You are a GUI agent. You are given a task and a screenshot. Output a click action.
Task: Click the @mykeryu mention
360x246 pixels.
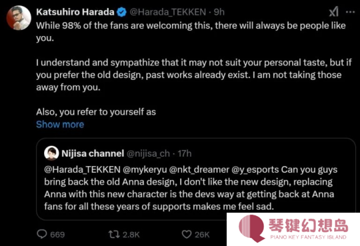tap(145, 169)
